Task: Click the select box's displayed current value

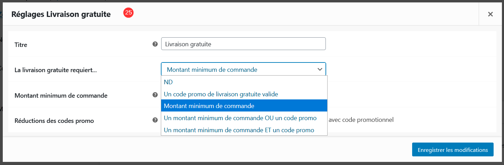Action: click(212, 69)
